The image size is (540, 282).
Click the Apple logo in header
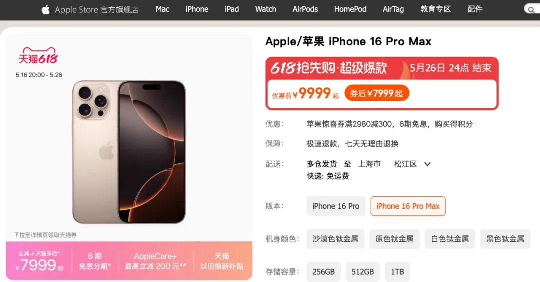pos(46,9)
